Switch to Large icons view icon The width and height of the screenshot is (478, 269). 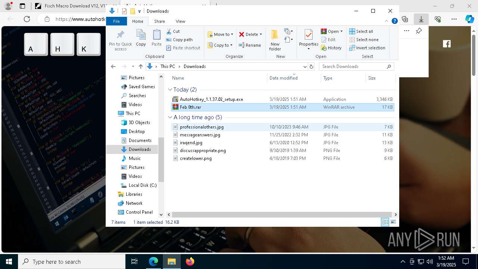393,222
